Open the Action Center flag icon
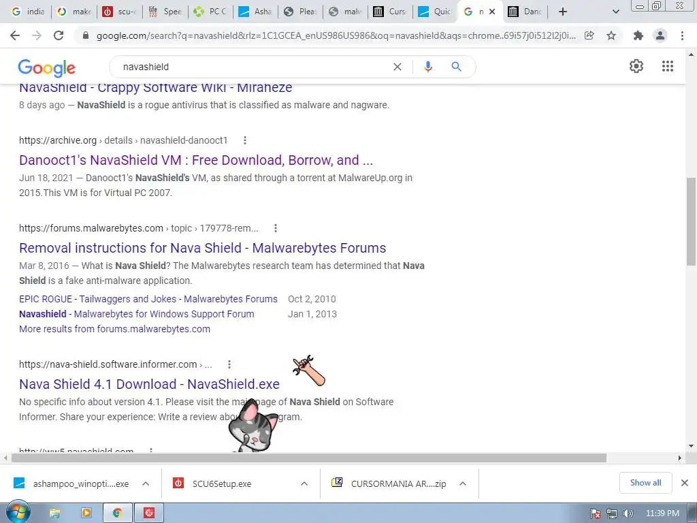The height and width of the screenshot is (523, 697). pyautogui.click(x=596, y=513)
